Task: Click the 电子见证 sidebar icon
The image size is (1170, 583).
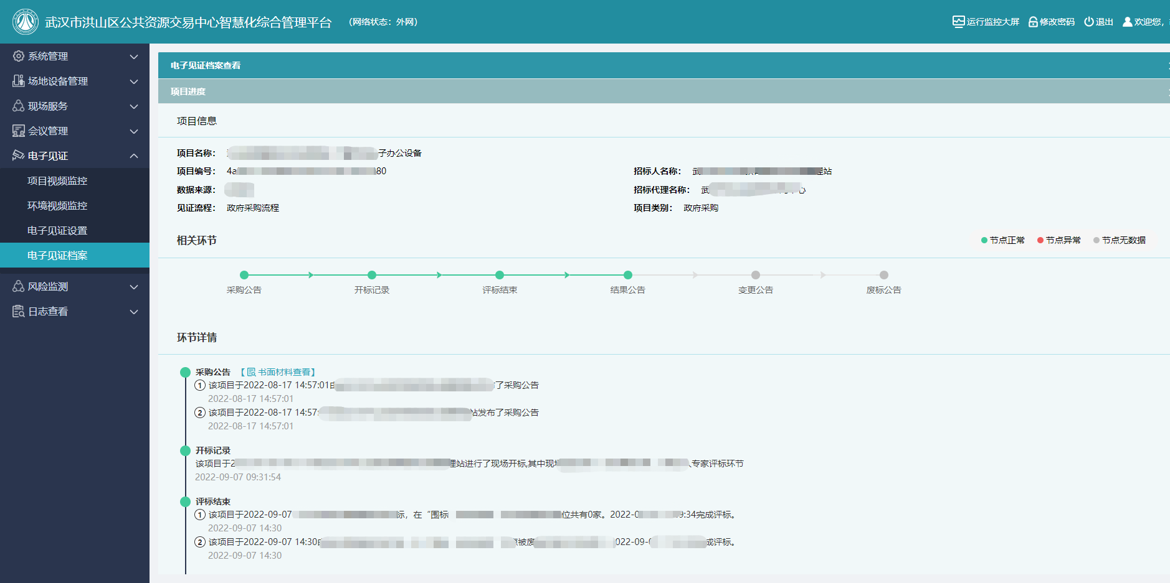Action: 19,156
